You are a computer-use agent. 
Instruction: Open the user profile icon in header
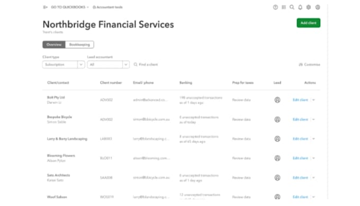pos(318,7)
